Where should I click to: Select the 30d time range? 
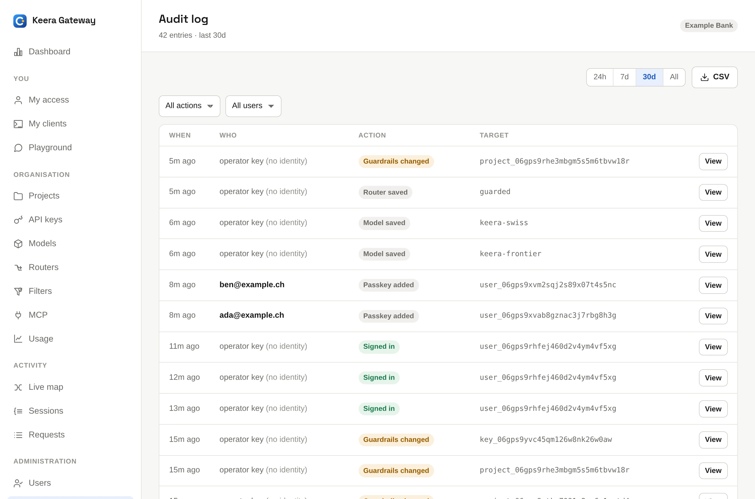[649, 77]
